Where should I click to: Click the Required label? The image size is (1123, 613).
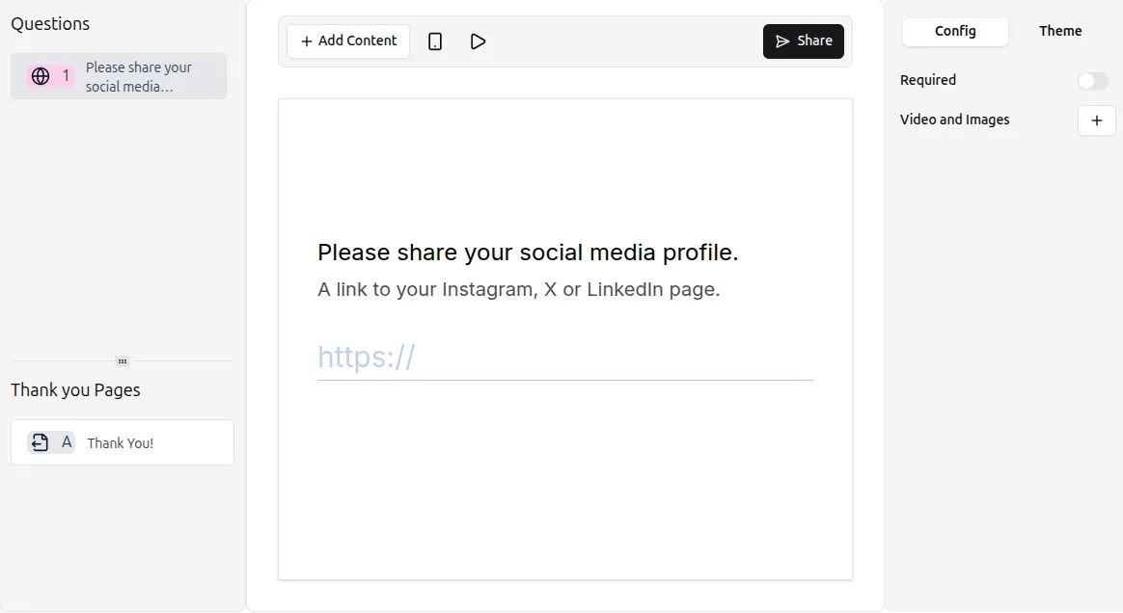coord(928,80)
